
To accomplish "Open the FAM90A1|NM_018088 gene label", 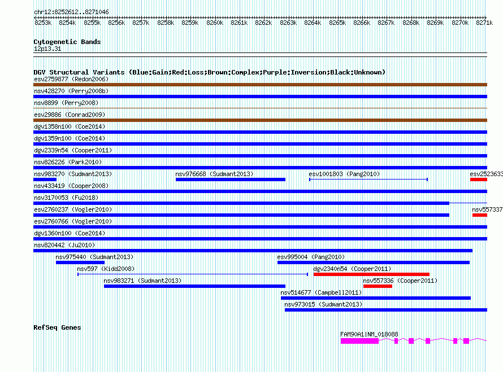I will pos(369,334).
